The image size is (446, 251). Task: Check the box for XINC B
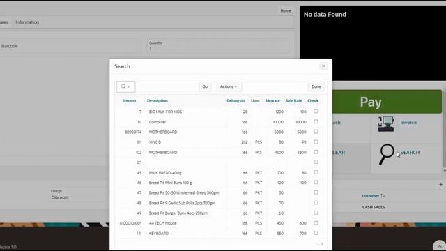point(316,142)
